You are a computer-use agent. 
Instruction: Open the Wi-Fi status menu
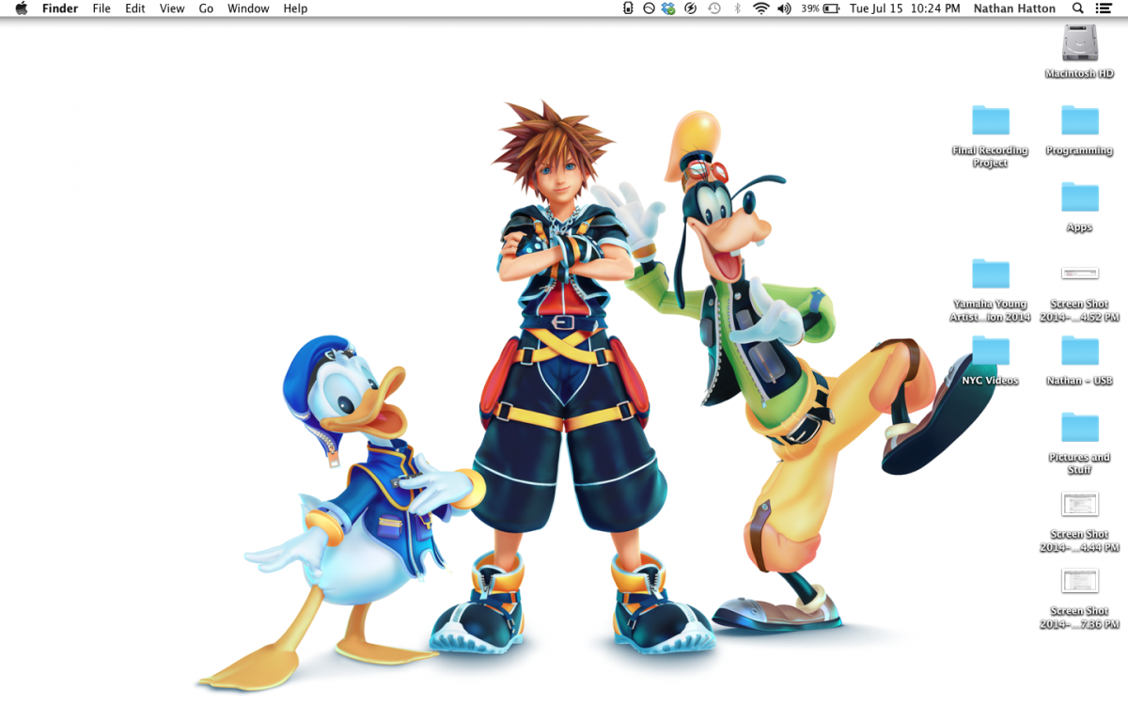coord(760,8)
